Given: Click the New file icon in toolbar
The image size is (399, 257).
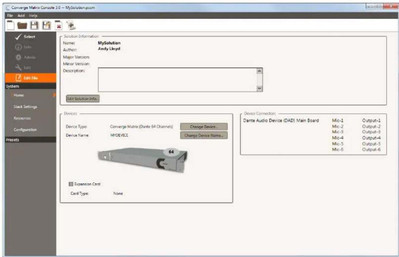Looking at the screenshot, I should [10, 25].
